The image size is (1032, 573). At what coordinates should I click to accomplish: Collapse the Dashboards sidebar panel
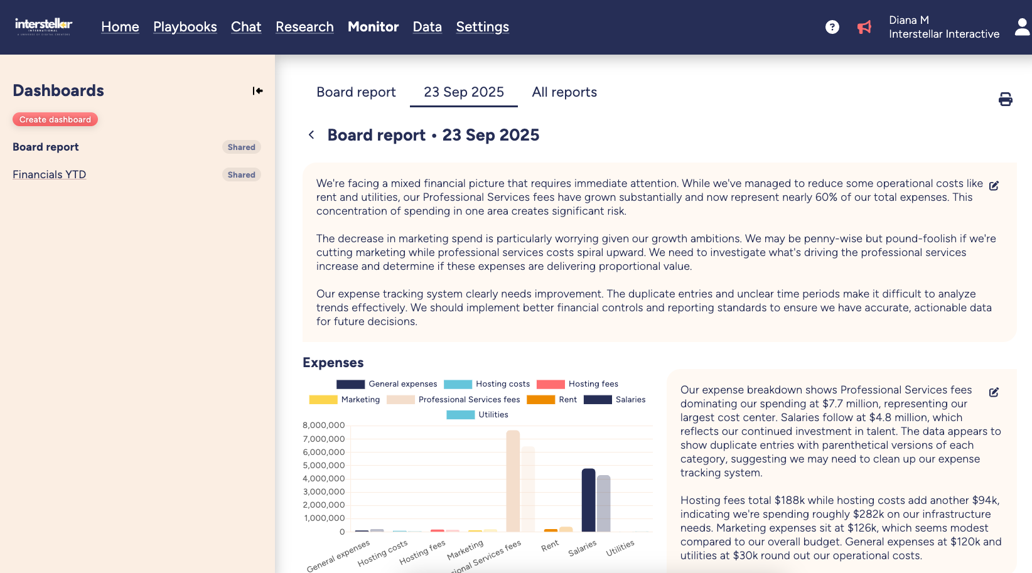tap(257, 91)
